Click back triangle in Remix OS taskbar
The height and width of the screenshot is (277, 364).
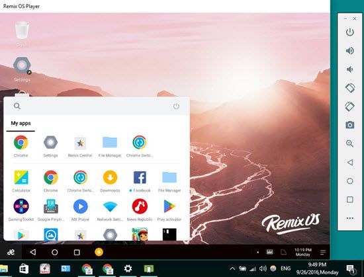(33, 252)
